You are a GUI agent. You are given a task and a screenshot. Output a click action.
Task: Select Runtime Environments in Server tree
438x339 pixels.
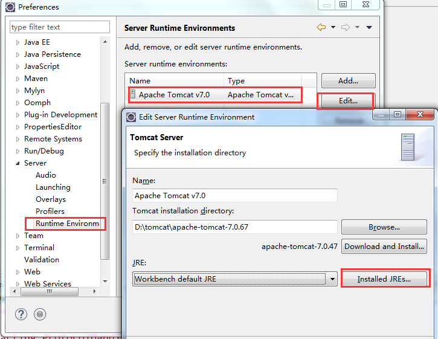66,224
